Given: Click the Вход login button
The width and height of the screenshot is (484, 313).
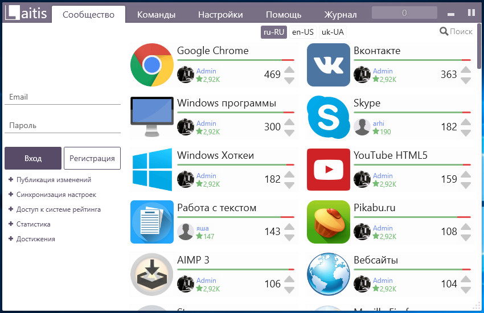Looking at the screenshot, I should (x=33, y=158).
